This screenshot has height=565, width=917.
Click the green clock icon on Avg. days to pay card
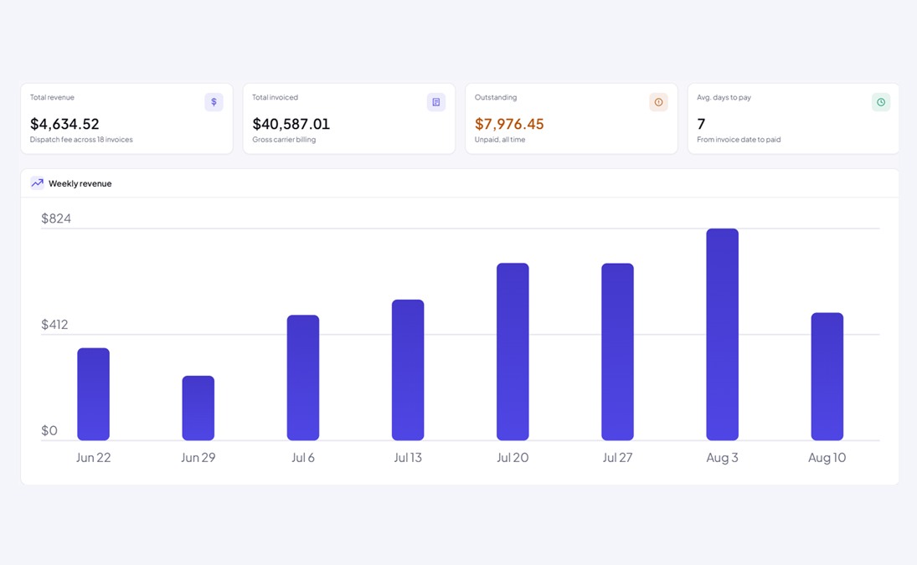coord(881,102)
